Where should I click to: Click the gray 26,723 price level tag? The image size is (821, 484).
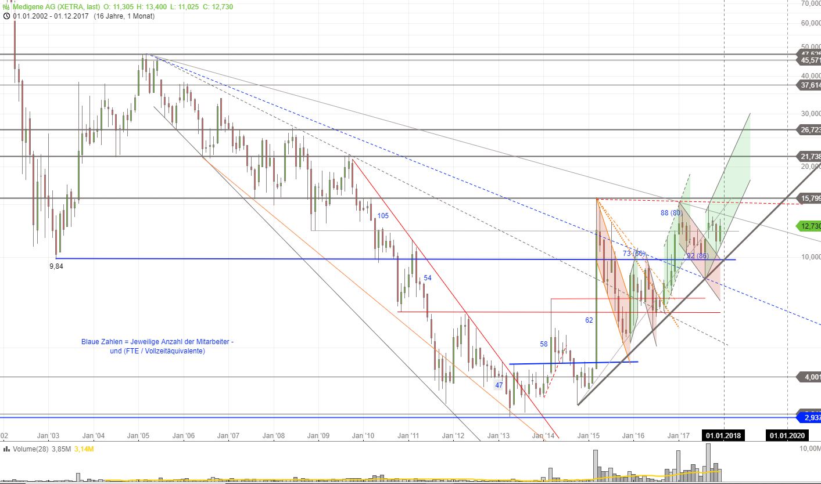[808, 129]
